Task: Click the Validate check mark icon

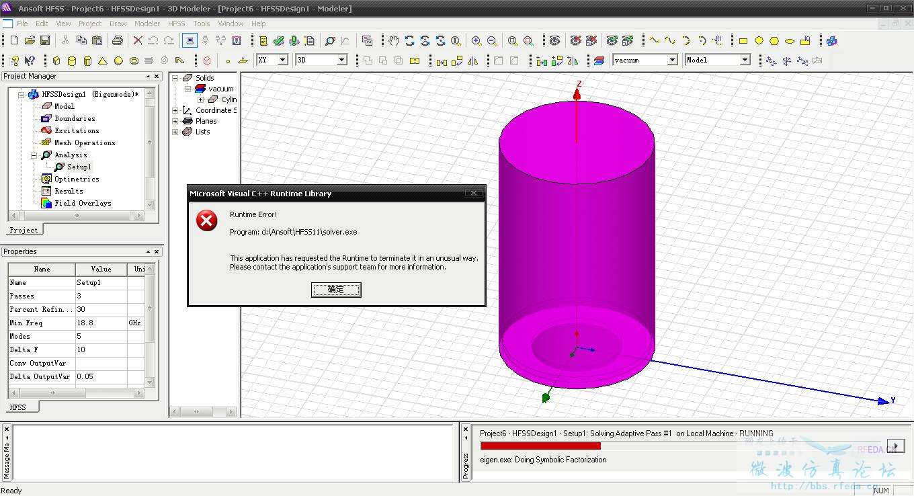Action: [x=278, y=41]
